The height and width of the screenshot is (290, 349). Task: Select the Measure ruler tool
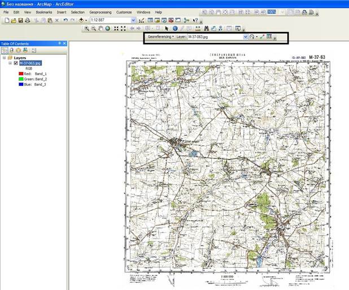click(198, 28)
